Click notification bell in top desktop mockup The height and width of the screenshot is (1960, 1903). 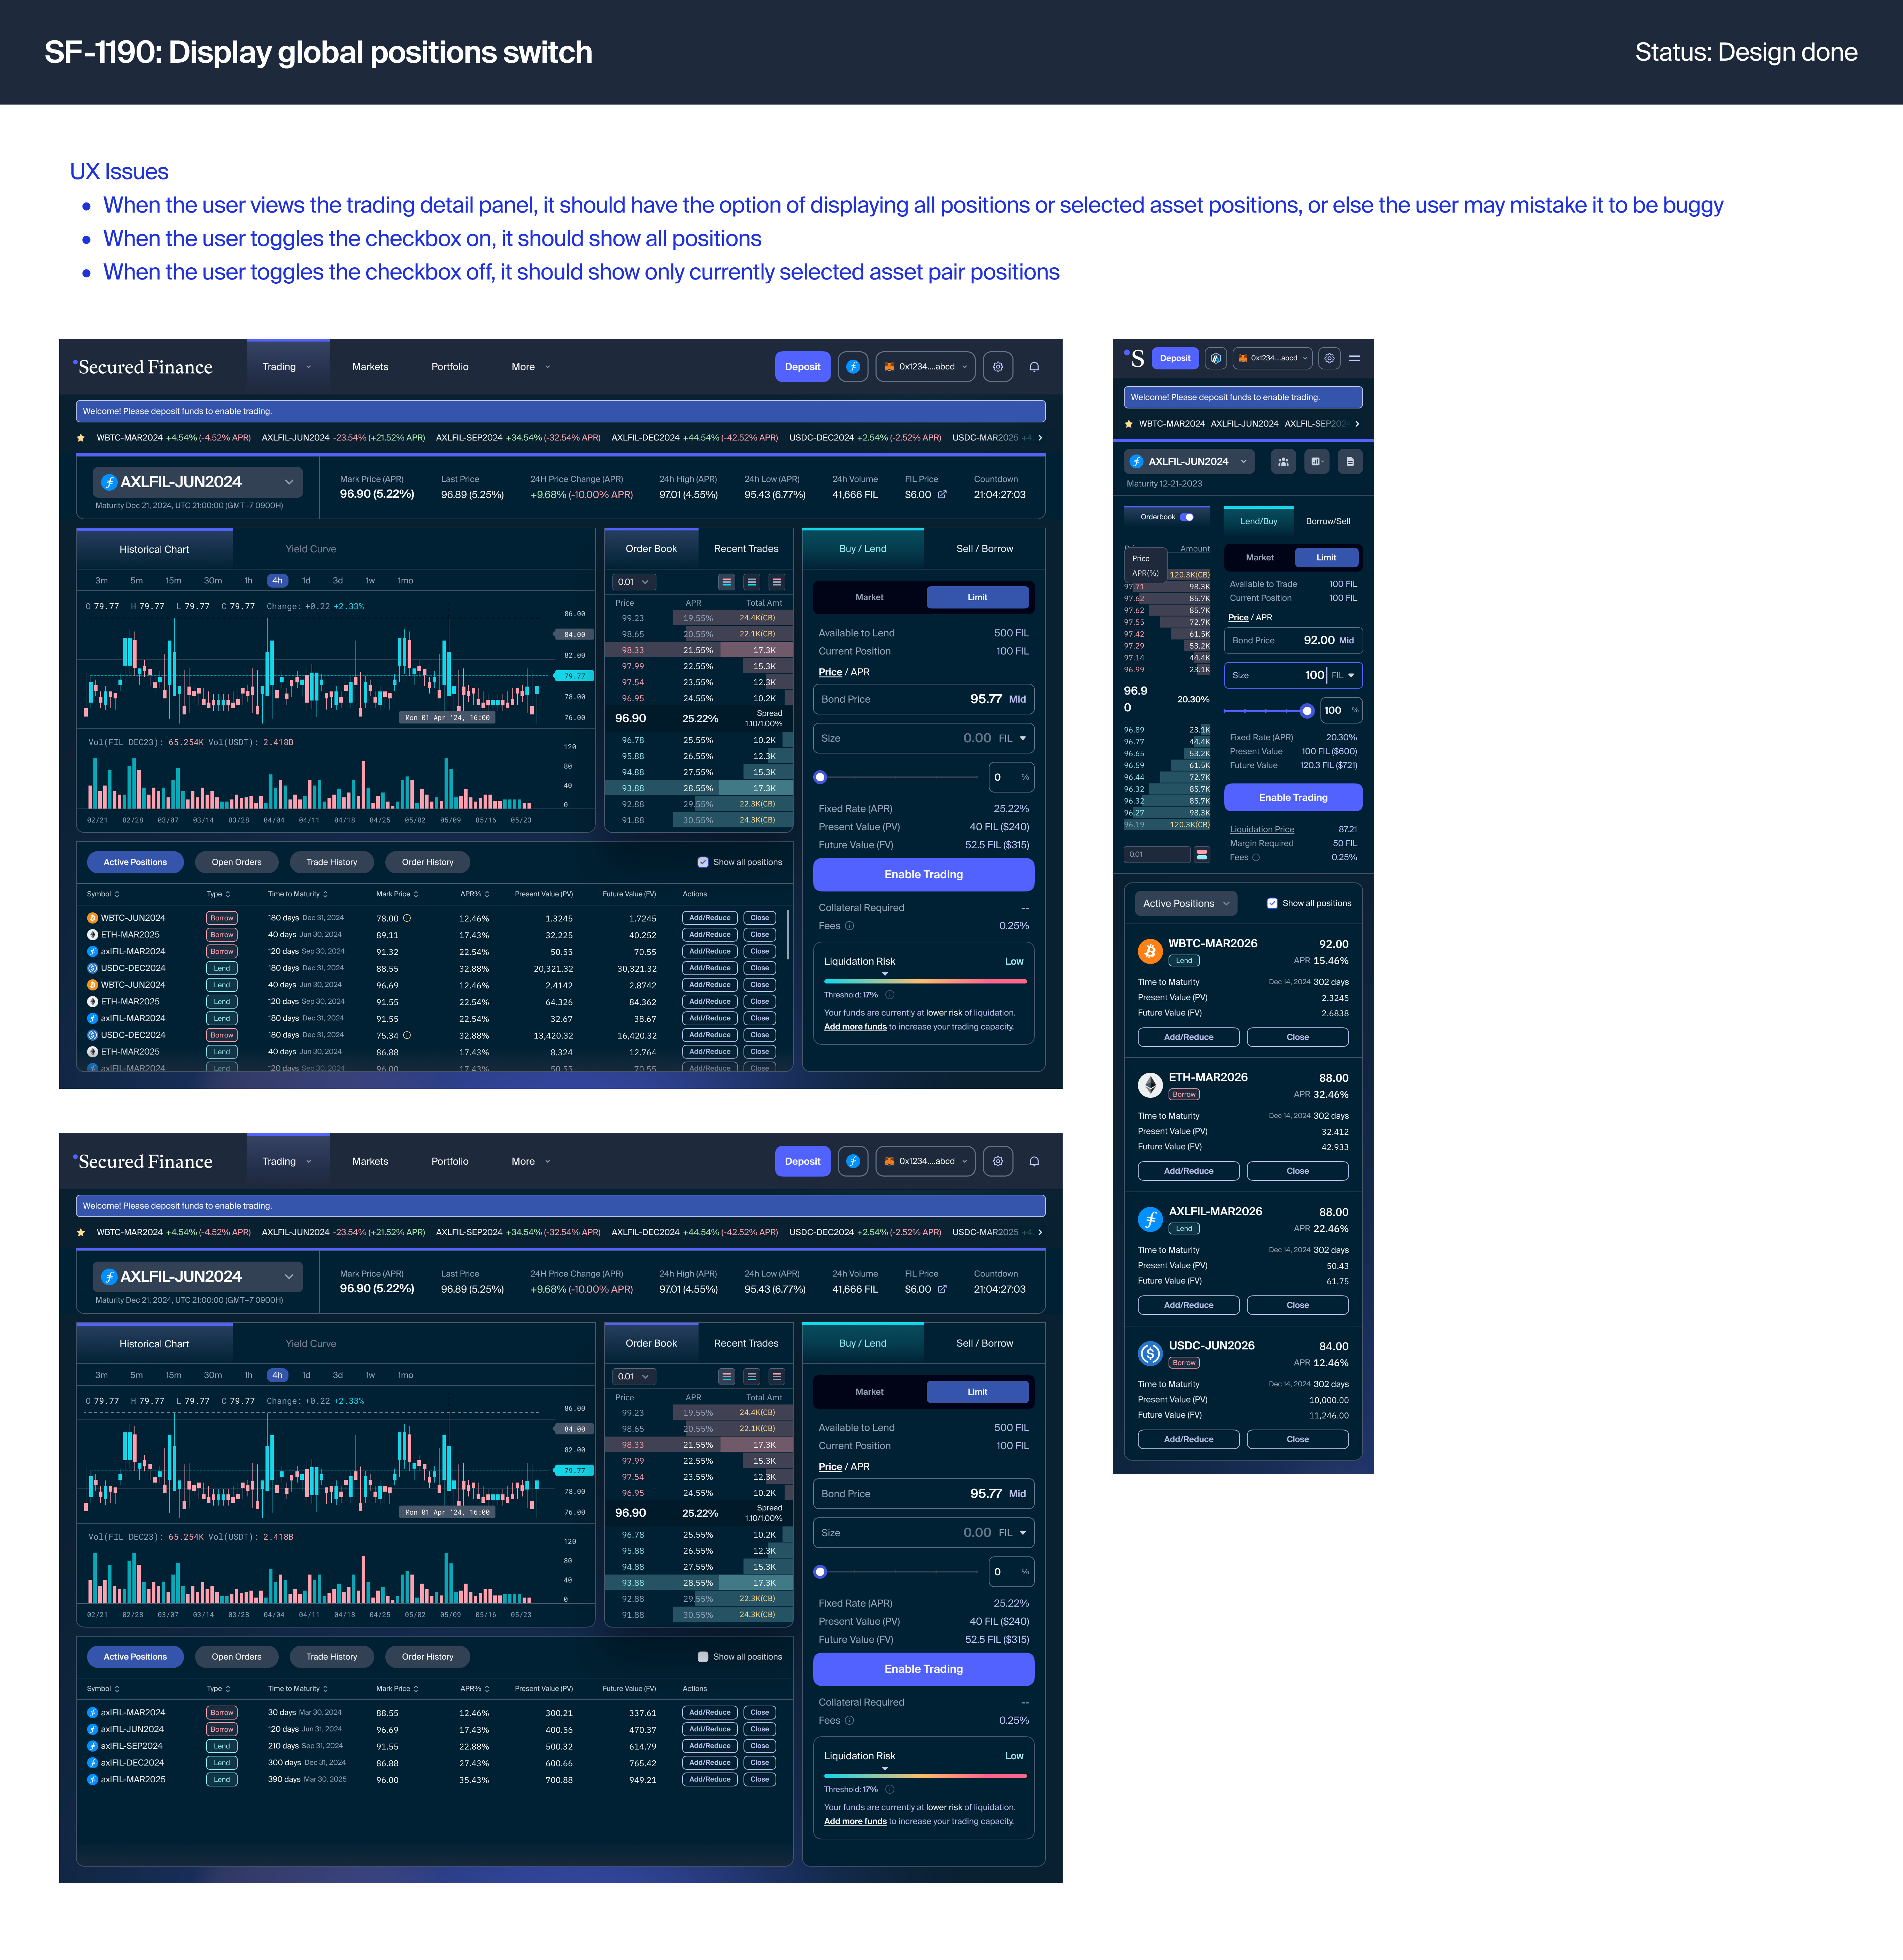(x=1034, y=367)
